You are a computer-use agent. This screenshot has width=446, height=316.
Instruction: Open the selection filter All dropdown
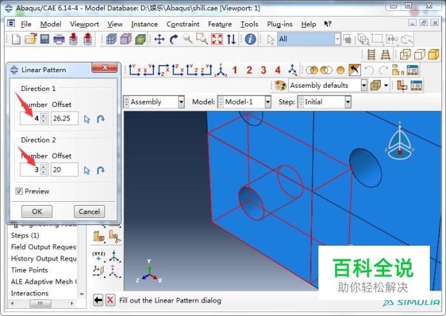click(x=337, y=39)
